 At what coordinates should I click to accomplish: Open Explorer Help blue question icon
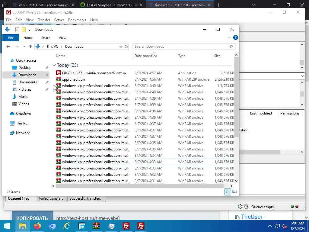tap(235, 37)
